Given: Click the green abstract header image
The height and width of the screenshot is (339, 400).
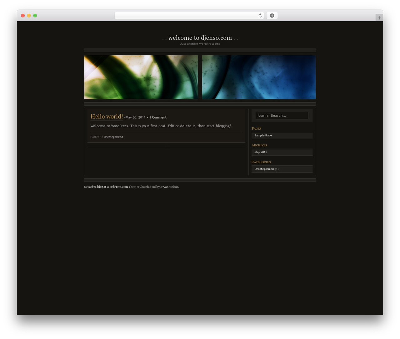Looking at the screenshot, I should point(141,77).
